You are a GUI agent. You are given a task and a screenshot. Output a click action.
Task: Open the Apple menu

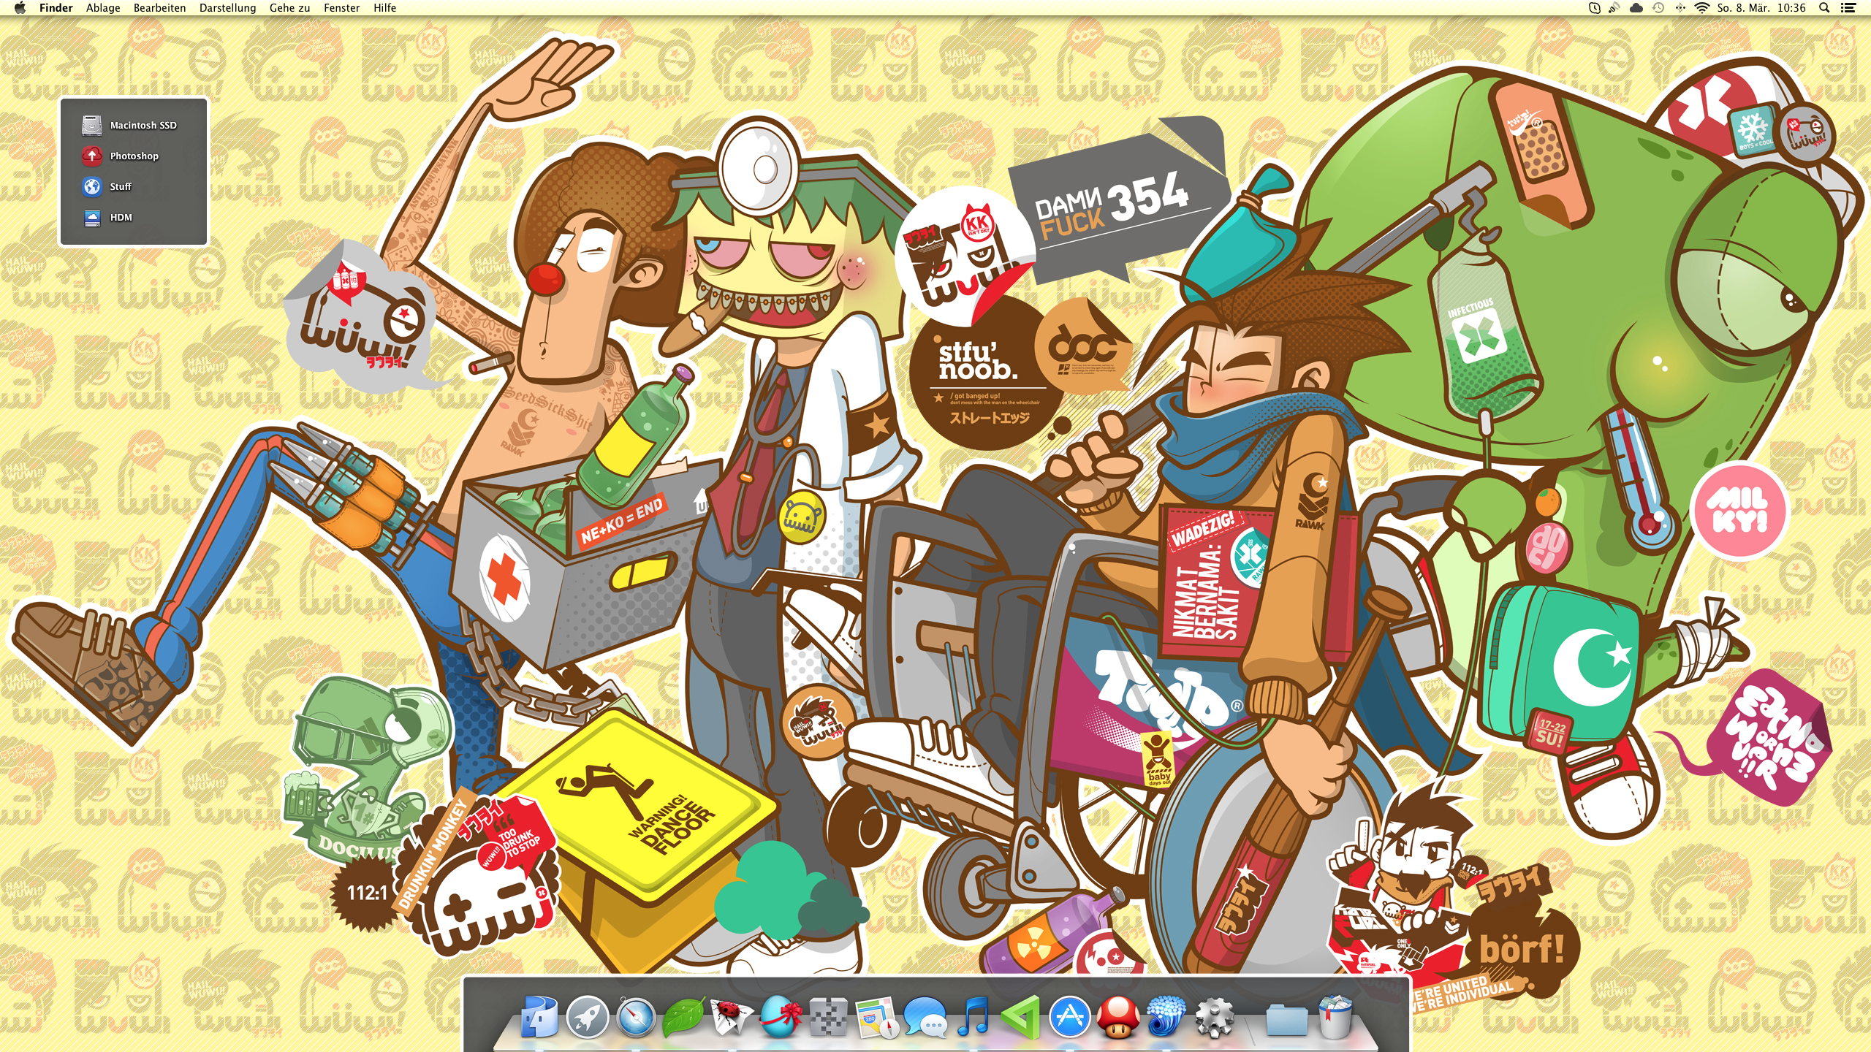(x=20, y=8)
